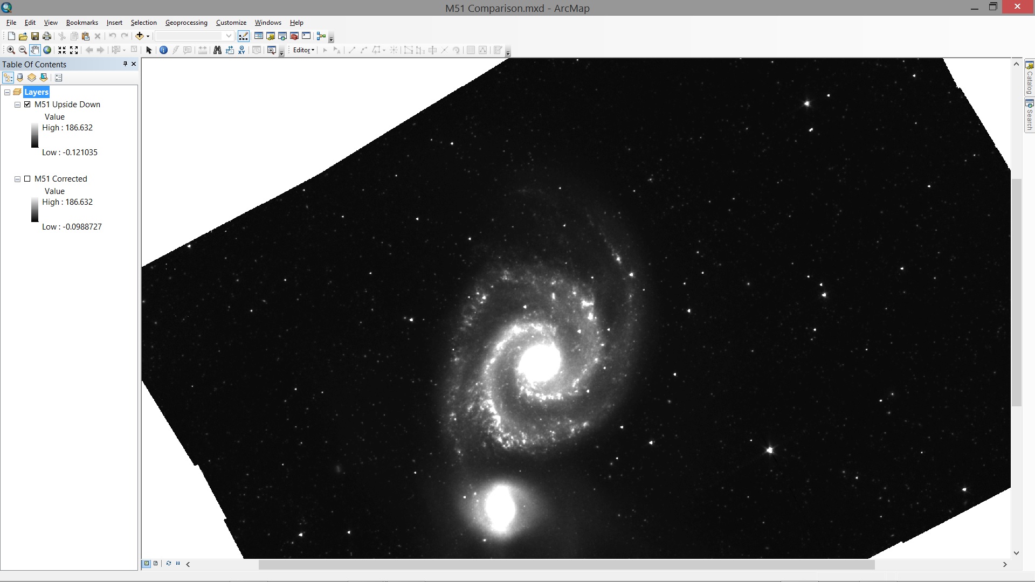This screenshot has height=582, width=1035.
Task: Collapse the M51 Upside Down layer
Action: pyautogui.click(x=17, y=104)
